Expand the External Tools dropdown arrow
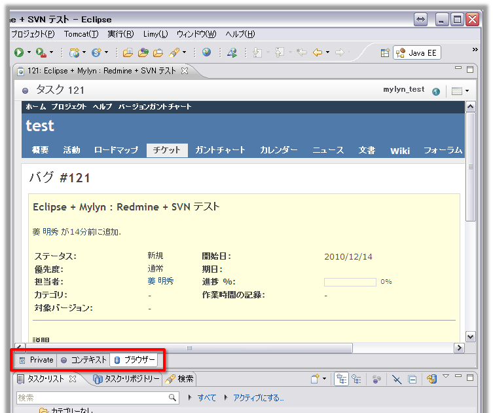The height and width of the screenshot is (413, 493). click(x=51, y=52)
